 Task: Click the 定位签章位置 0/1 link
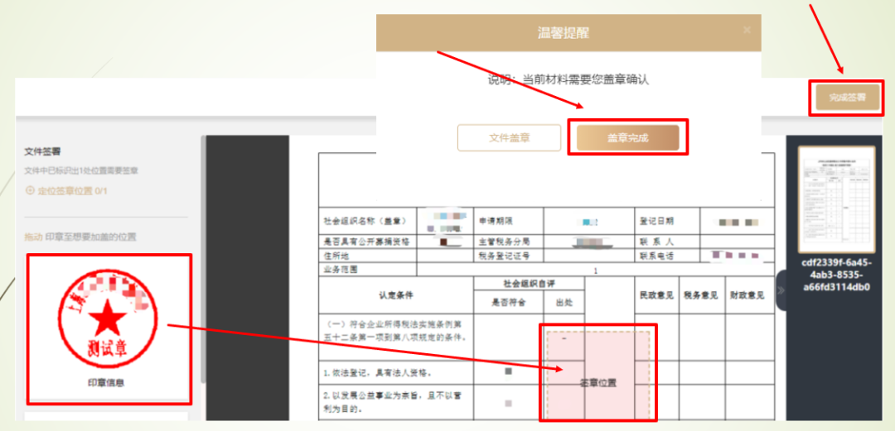[73, 191]
